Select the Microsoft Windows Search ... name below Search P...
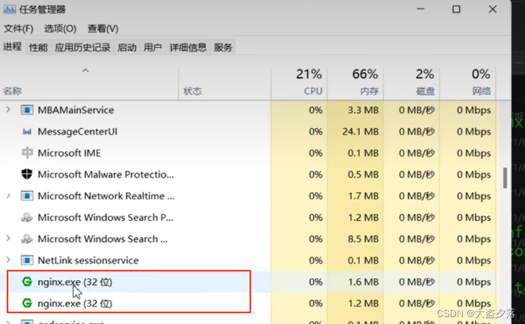 tap(103, 239)
